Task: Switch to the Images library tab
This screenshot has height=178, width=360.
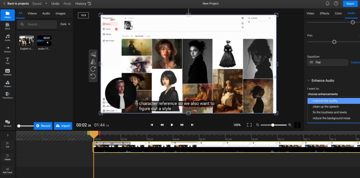Action: [x=60, y=13]
